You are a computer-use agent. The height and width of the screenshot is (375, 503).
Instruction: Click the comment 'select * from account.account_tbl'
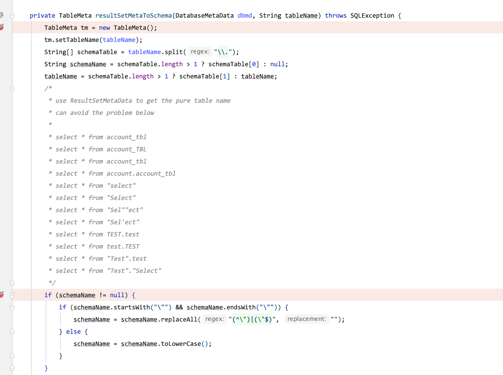pos(115,174)
